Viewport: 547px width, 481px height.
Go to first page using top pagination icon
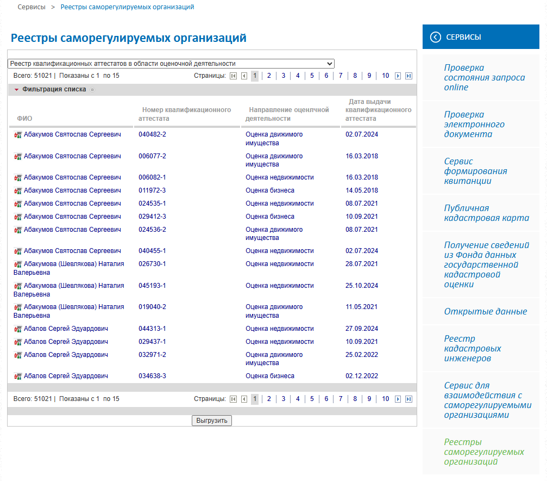point(234,76)
